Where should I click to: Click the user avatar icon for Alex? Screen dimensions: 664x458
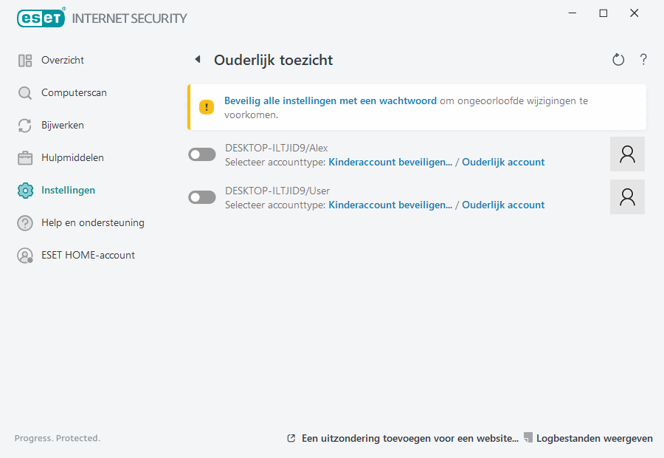tap(627, 154)
